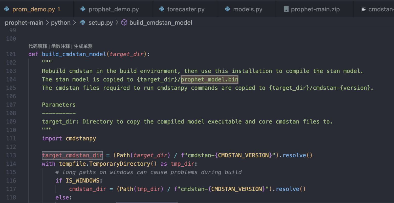This screenshot has width=394, height=203.
Task: Click the 生成单测 code lens link
Action: coord(83,46)
